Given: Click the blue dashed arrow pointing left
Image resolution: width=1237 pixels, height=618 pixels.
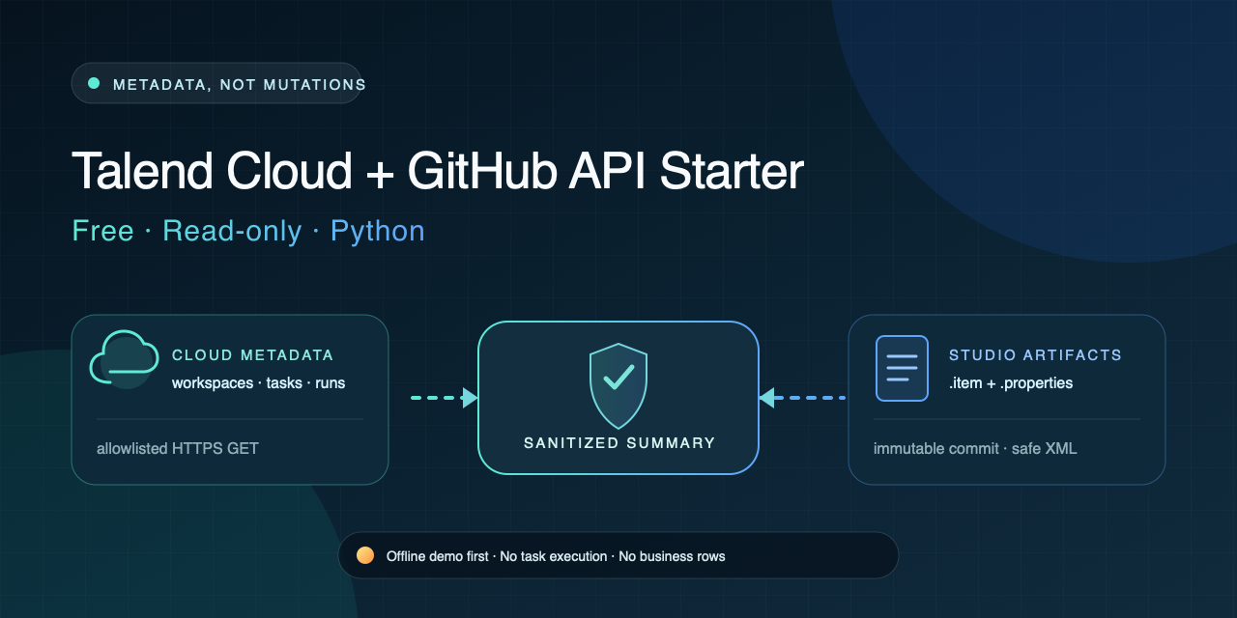Looking at the screenshot, I should [802, 397].
